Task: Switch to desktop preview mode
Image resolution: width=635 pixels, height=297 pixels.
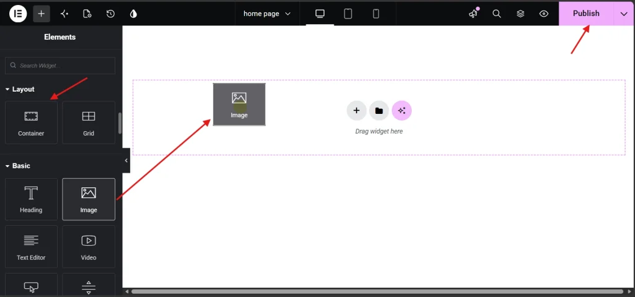Action: [320, 14]
